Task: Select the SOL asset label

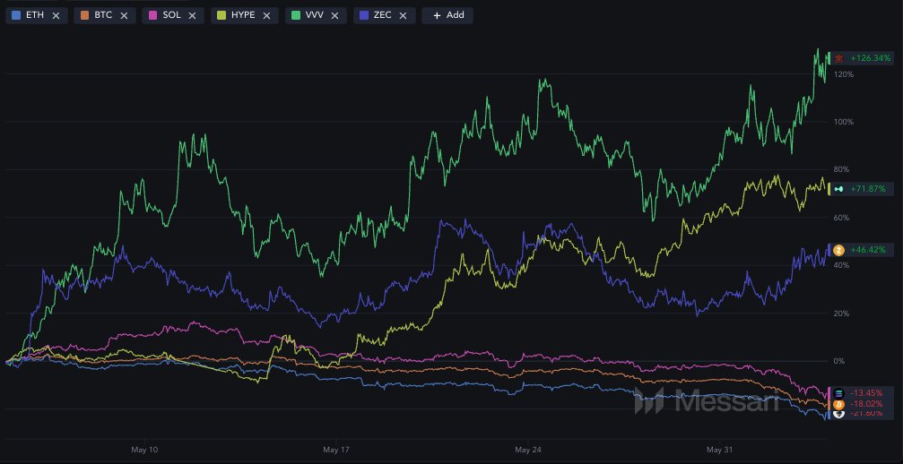Action: (171, 15)
